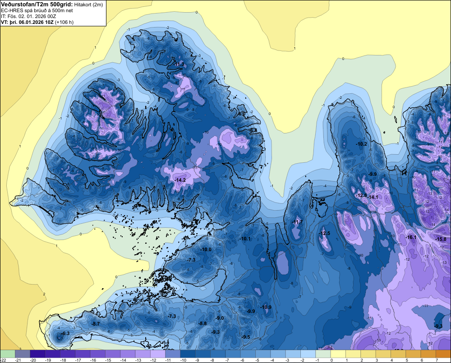The width and height of the screenshot is (451, 363).
Task: Click the light green swatch at legend's left end
Action: (x=8, y=354)
